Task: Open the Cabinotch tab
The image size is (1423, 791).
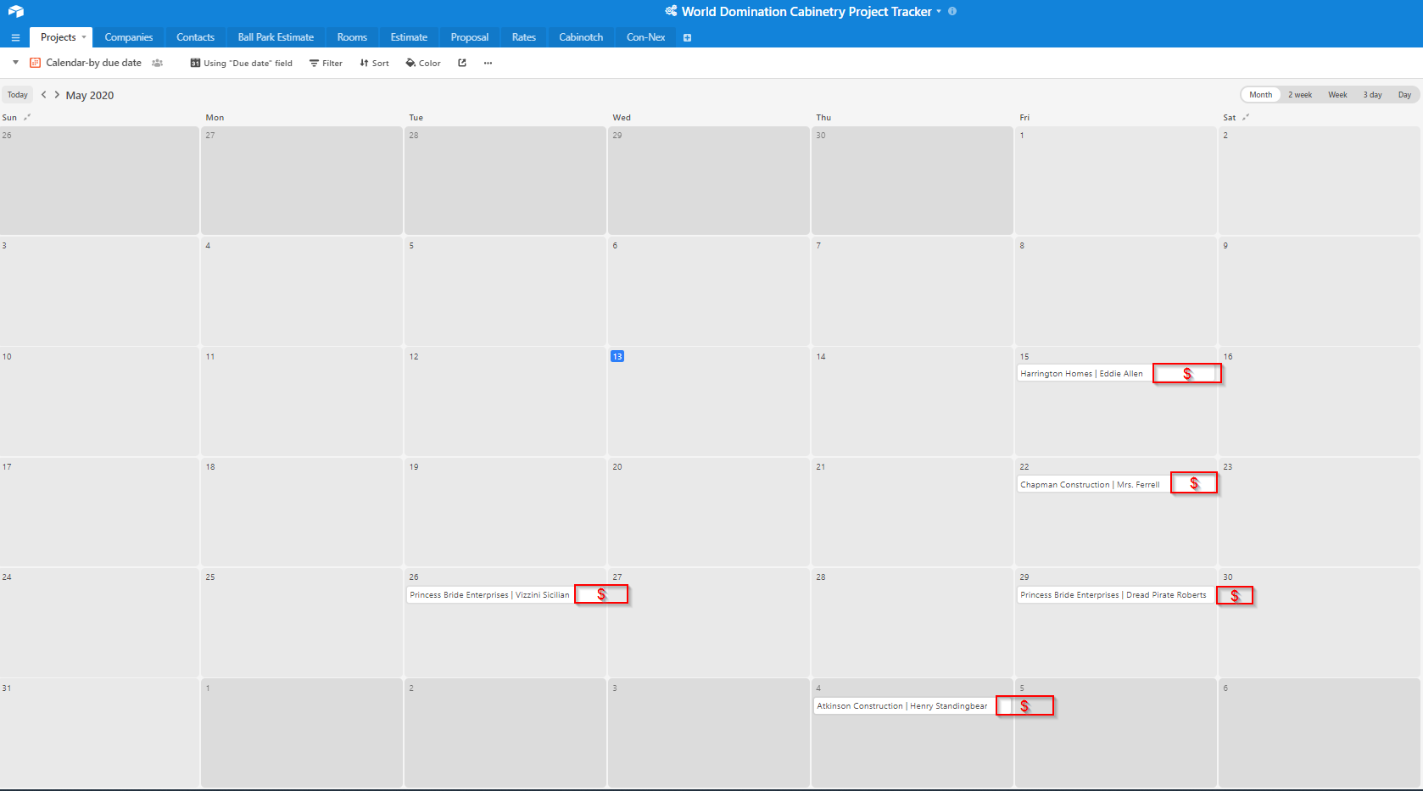Action: point(581,37)
